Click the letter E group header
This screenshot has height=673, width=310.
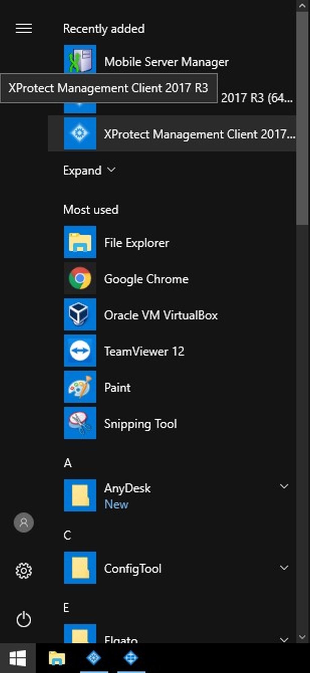(x=66, y=608)
